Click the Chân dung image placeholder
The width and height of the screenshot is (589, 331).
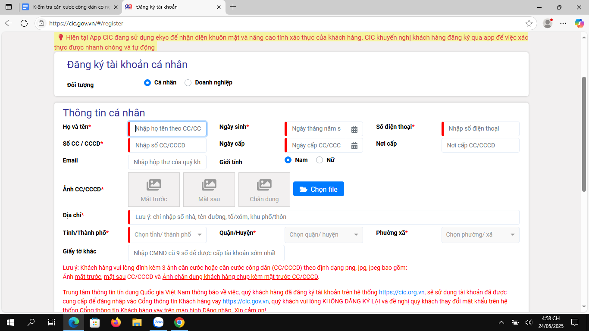[264, 190]
